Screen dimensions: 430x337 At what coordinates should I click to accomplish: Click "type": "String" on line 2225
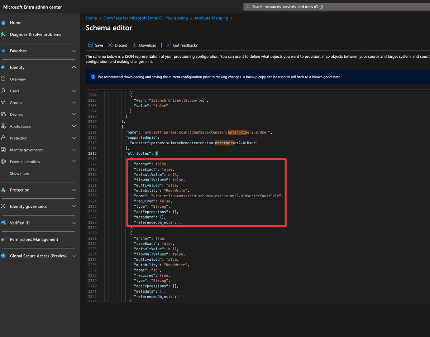pos(152,207)
